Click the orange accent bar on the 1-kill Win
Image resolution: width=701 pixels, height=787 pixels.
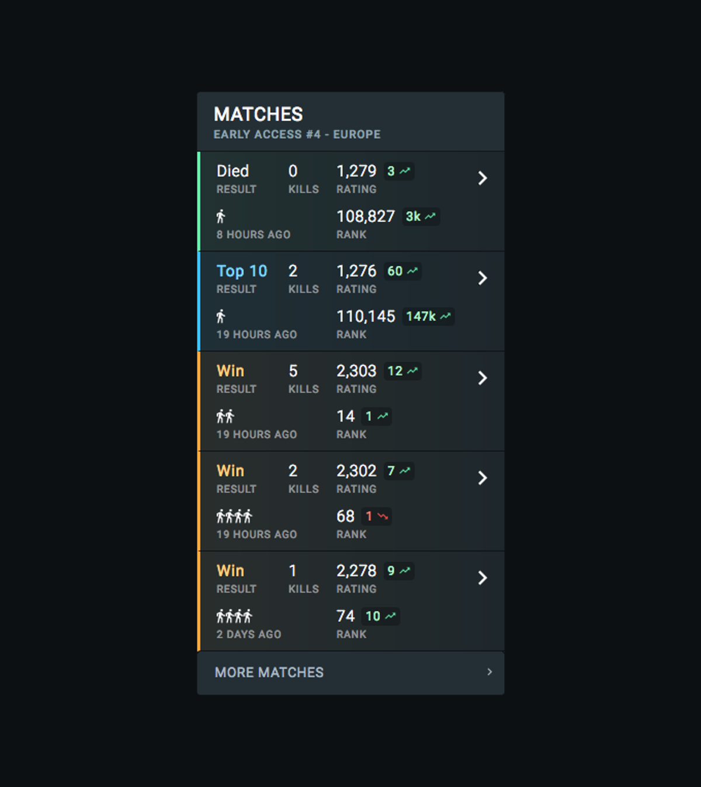coord(200,601)
